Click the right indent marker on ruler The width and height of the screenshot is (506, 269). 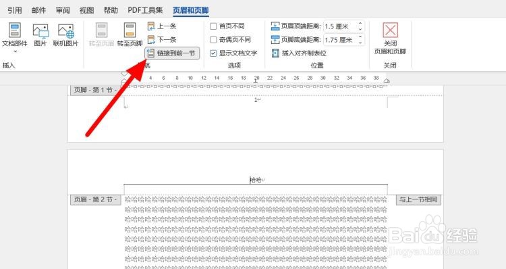(387, 81)
